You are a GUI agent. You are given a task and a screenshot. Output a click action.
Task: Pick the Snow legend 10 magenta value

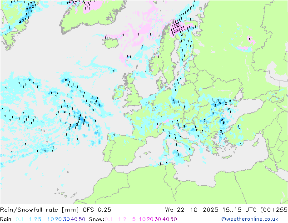[x=142, y=219]
